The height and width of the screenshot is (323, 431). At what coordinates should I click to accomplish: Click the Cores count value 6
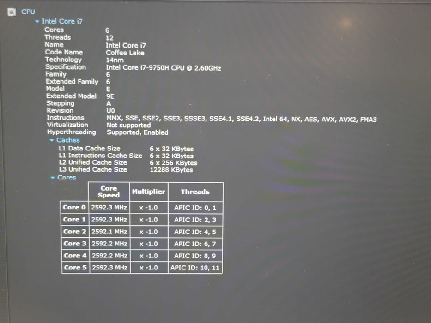[108, 30]
